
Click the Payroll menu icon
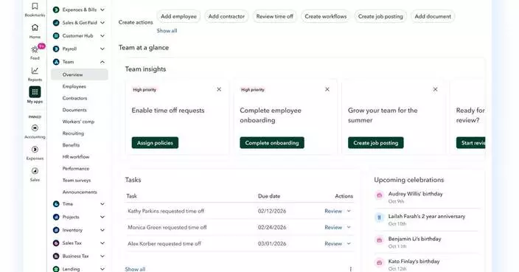point(56,49)
